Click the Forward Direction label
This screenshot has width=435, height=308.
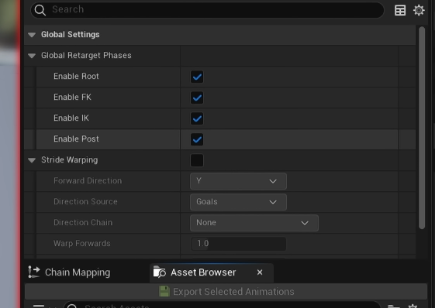88,180
